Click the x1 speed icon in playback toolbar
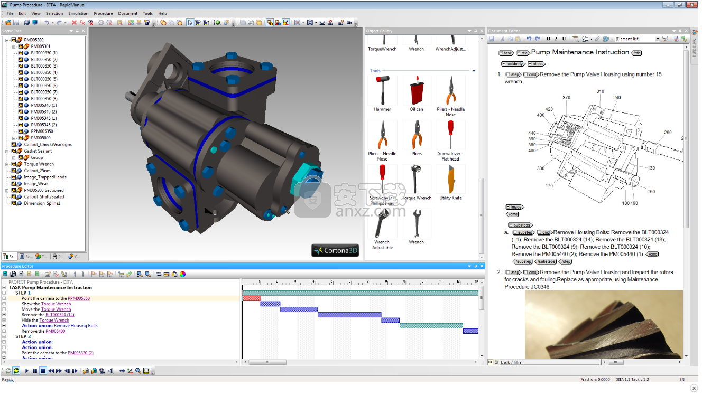Screen dimensions: 702x395 [110, 371]
